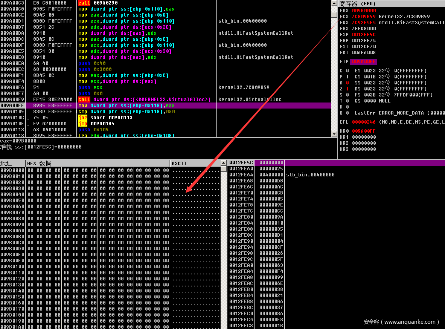Select the highlighted EIP register value

click(364, 62)
